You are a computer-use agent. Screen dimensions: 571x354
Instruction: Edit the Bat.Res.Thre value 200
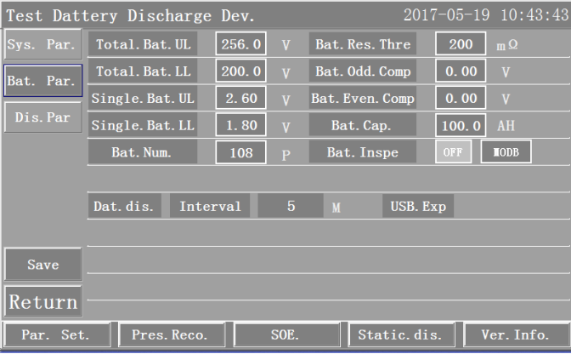pos(461,44)
